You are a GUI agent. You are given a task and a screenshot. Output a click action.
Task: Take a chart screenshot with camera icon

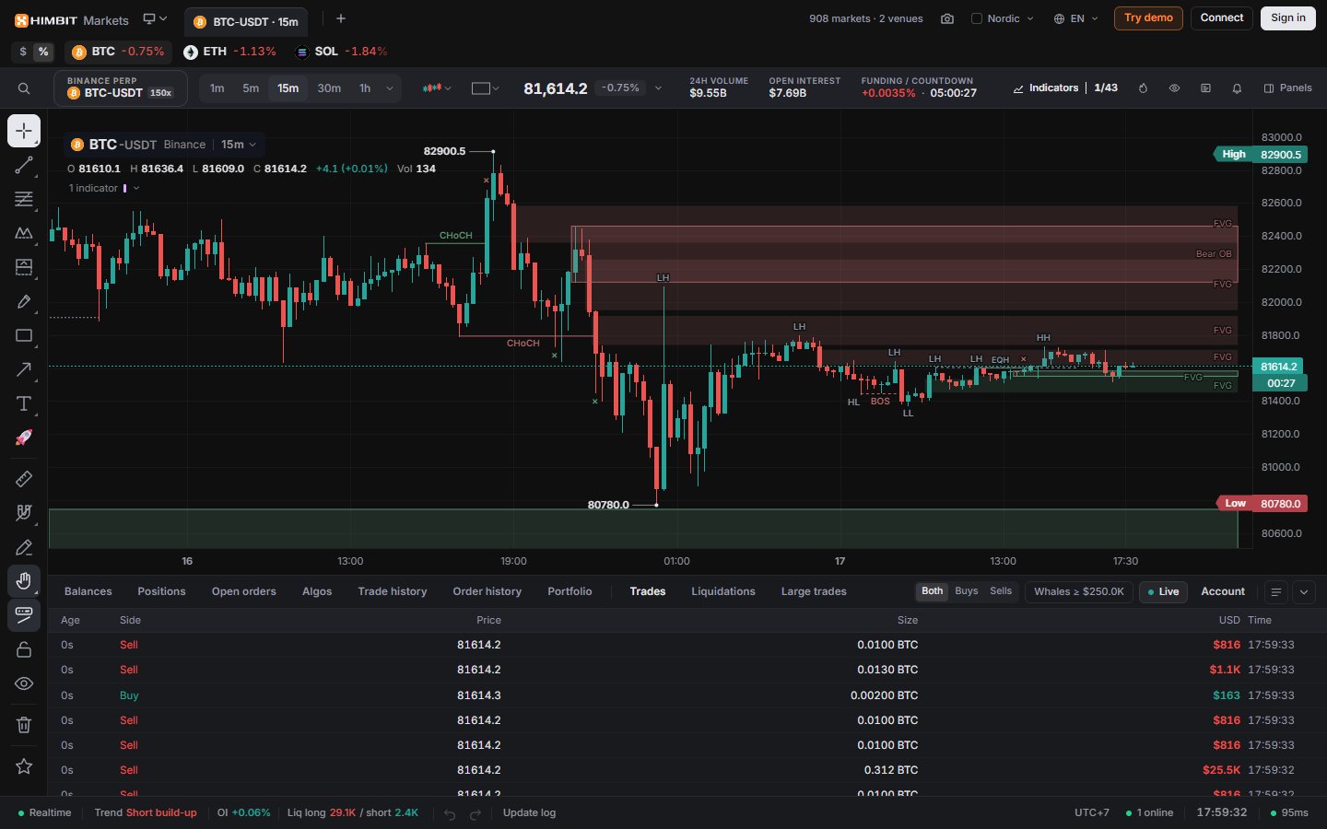pyautogui.click(x=946, y=18)
